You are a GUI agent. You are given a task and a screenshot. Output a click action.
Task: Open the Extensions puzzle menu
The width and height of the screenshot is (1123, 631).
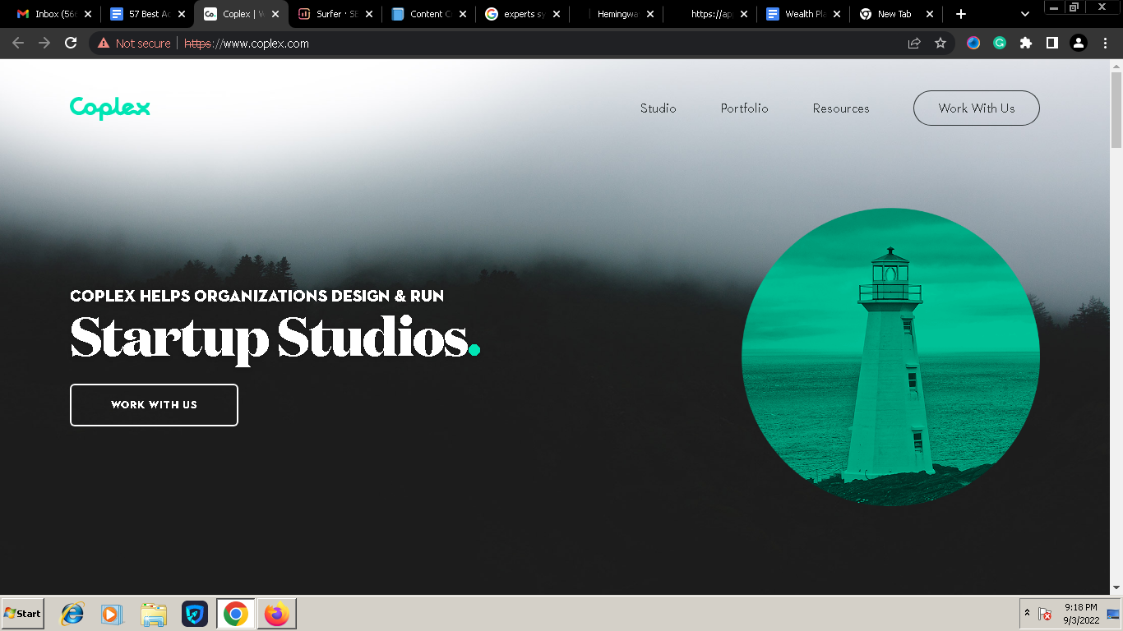[1026, 44]
